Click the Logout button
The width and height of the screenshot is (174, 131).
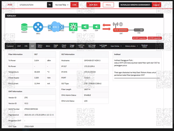click(156, 5)
